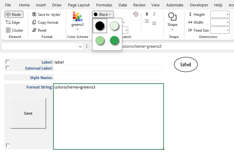Viewport: 234px width, 153px height.
Task: Click the upper text alignment icon
Action: coord(147,21)
